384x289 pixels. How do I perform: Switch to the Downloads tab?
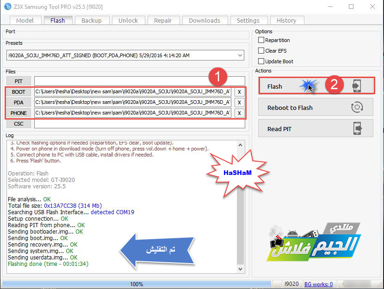[x=204, y=20]
